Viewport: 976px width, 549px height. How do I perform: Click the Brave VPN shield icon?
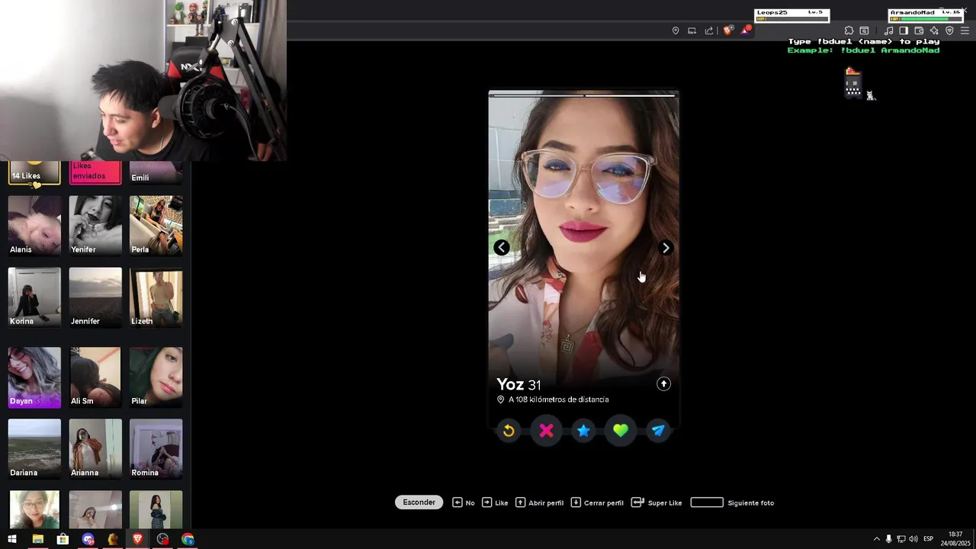[949, 30]
